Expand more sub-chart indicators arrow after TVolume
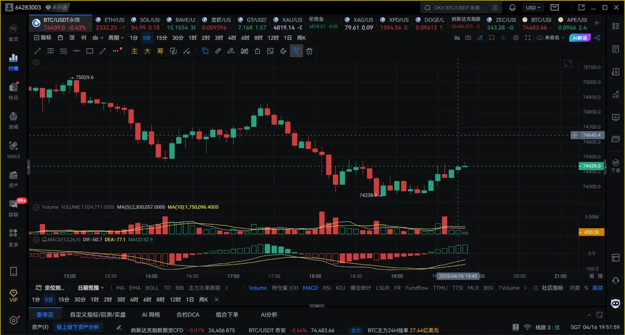 tap(525, 288)
